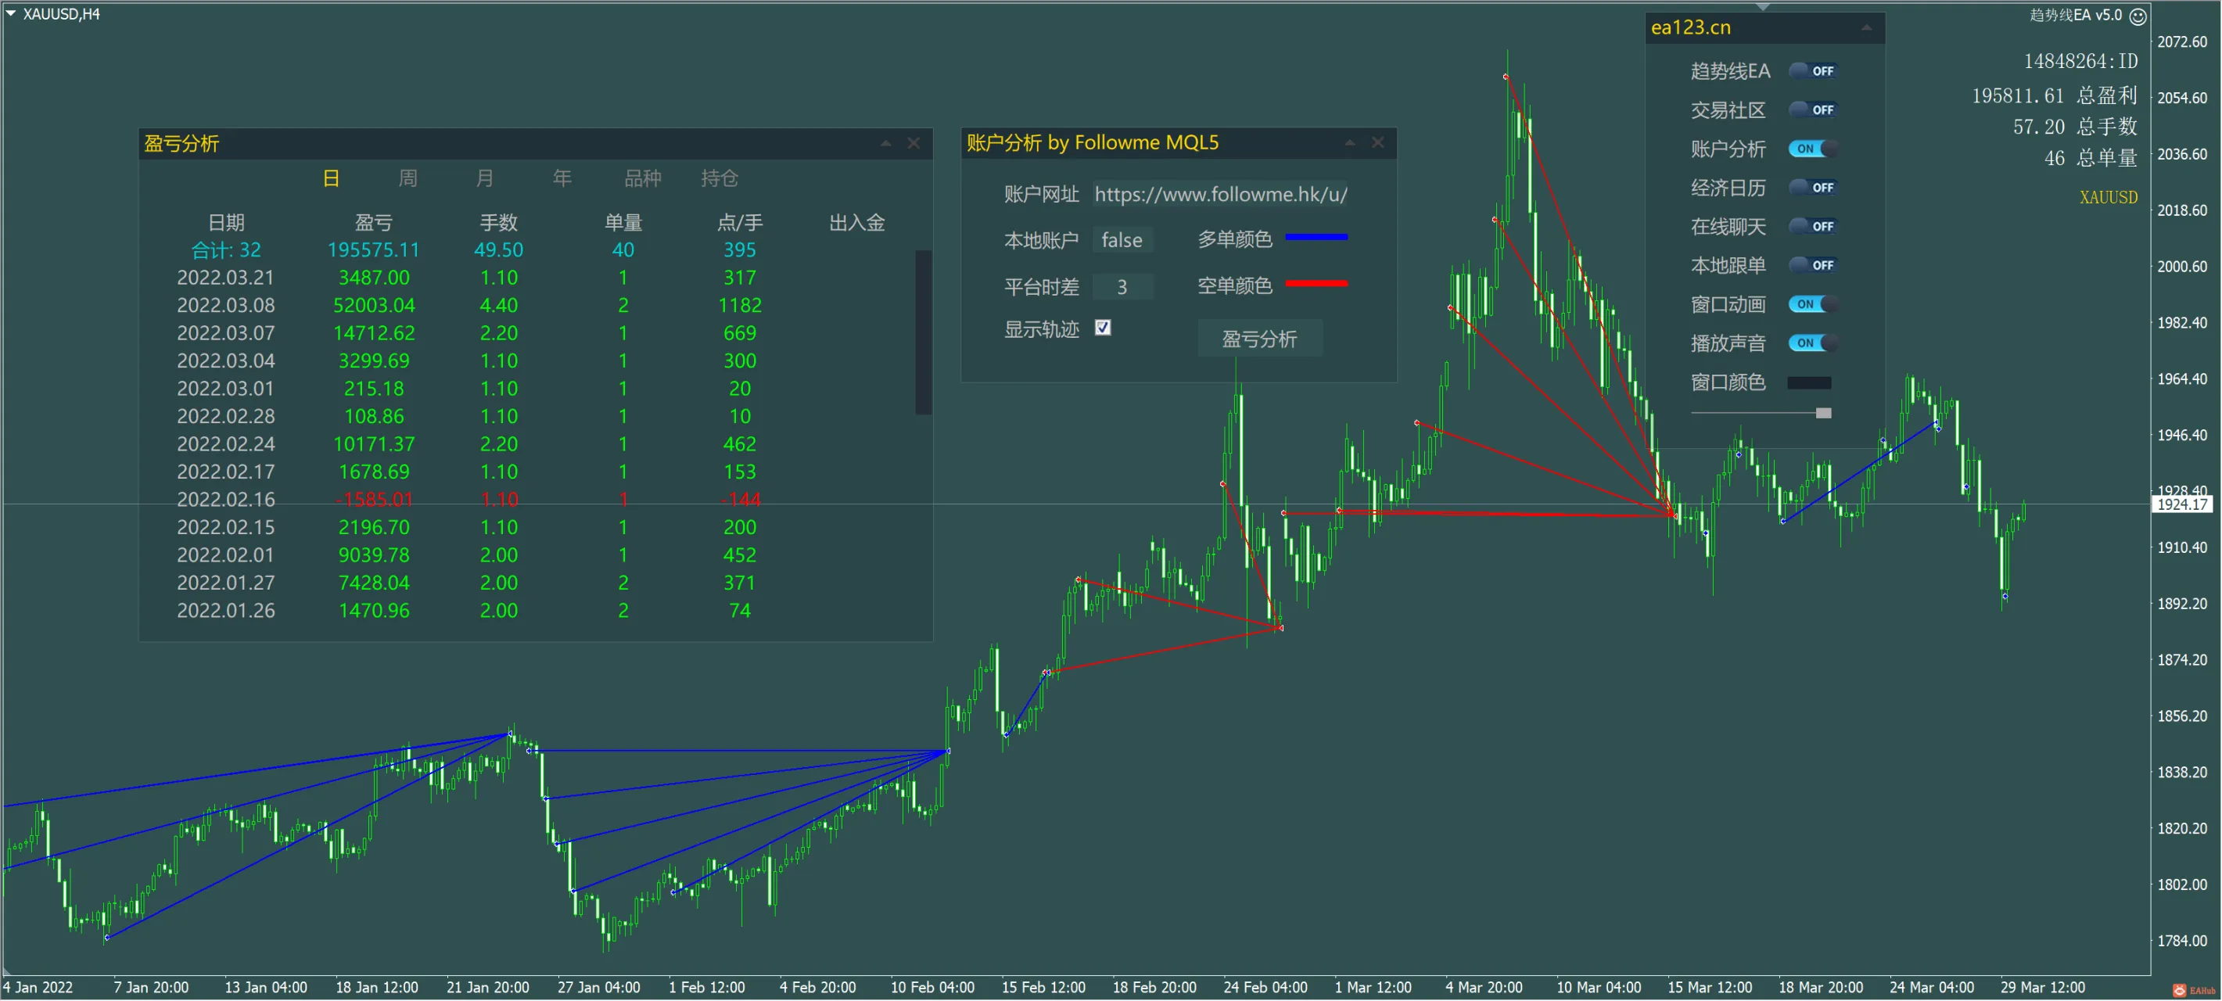Click the 账户网址 URL field
The height and width of the screenshot is (1001, 2222).
(1221, 195)
